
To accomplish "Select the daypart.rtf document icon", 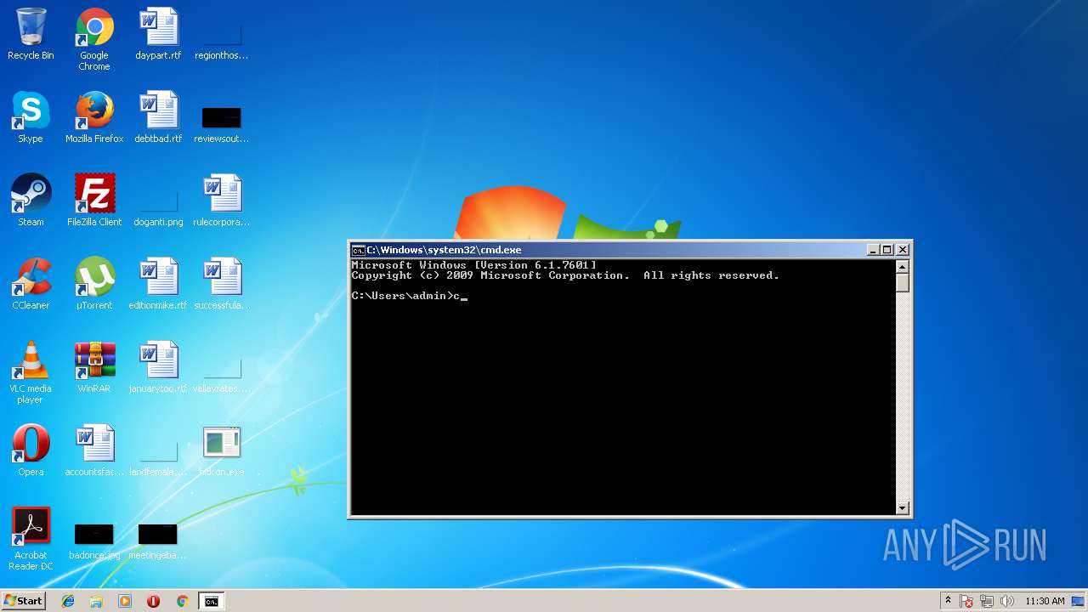I will pos(158,34).
